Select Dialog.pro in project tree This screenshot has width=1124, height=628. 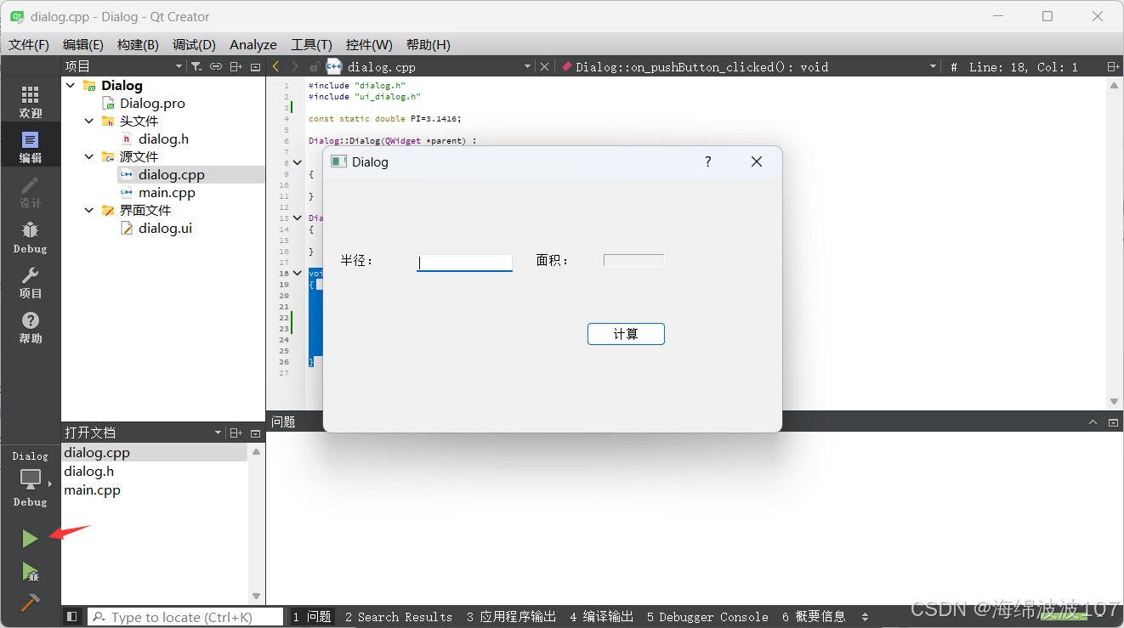[152, 103]
